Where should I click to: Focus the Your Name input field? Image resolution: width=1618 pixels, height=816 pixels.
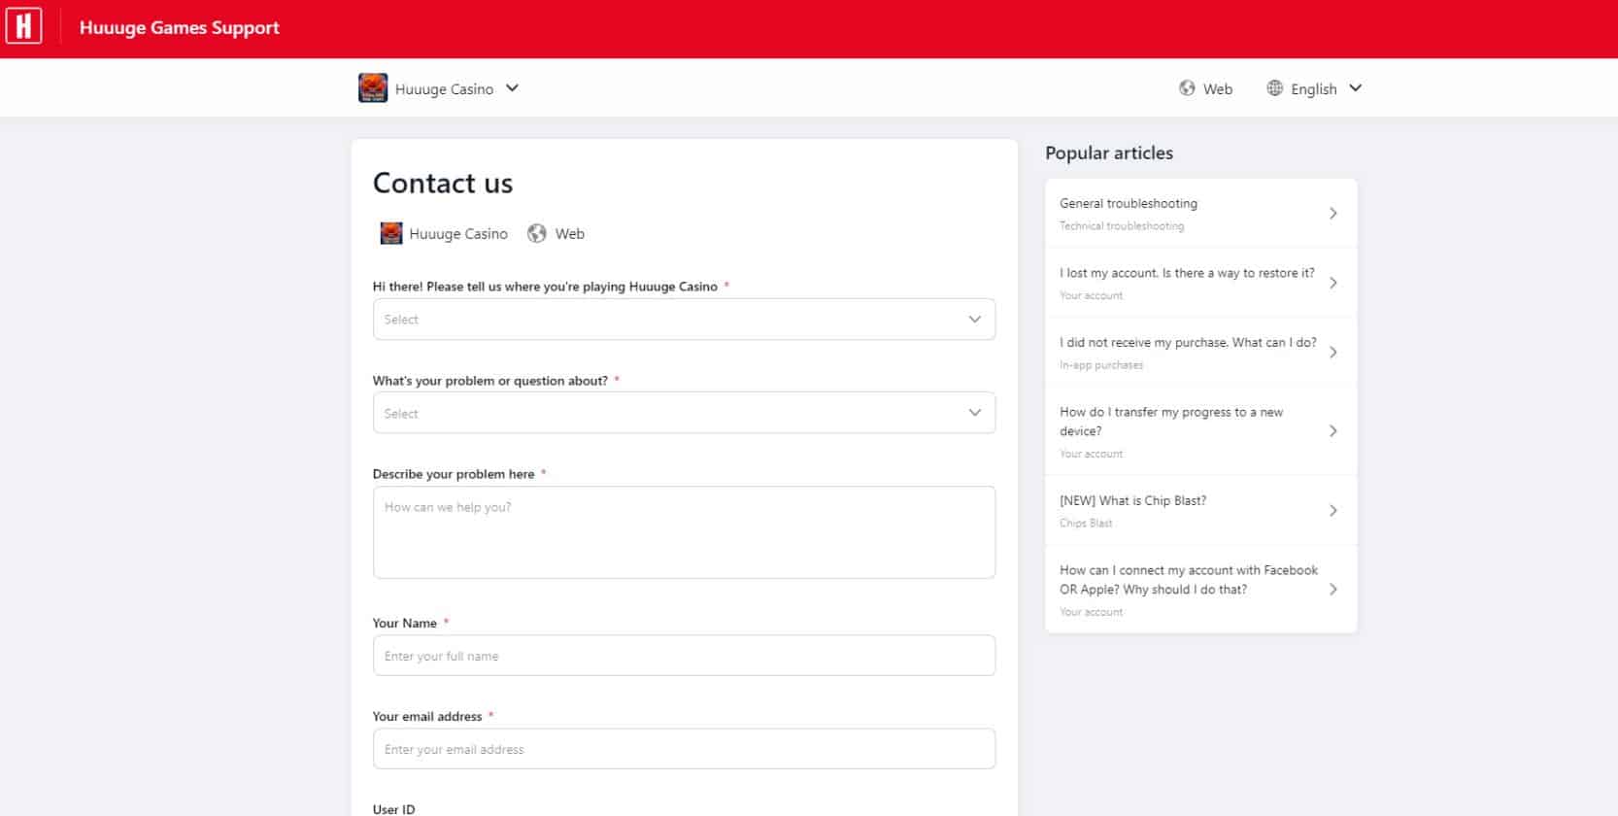tap(684, 656)
